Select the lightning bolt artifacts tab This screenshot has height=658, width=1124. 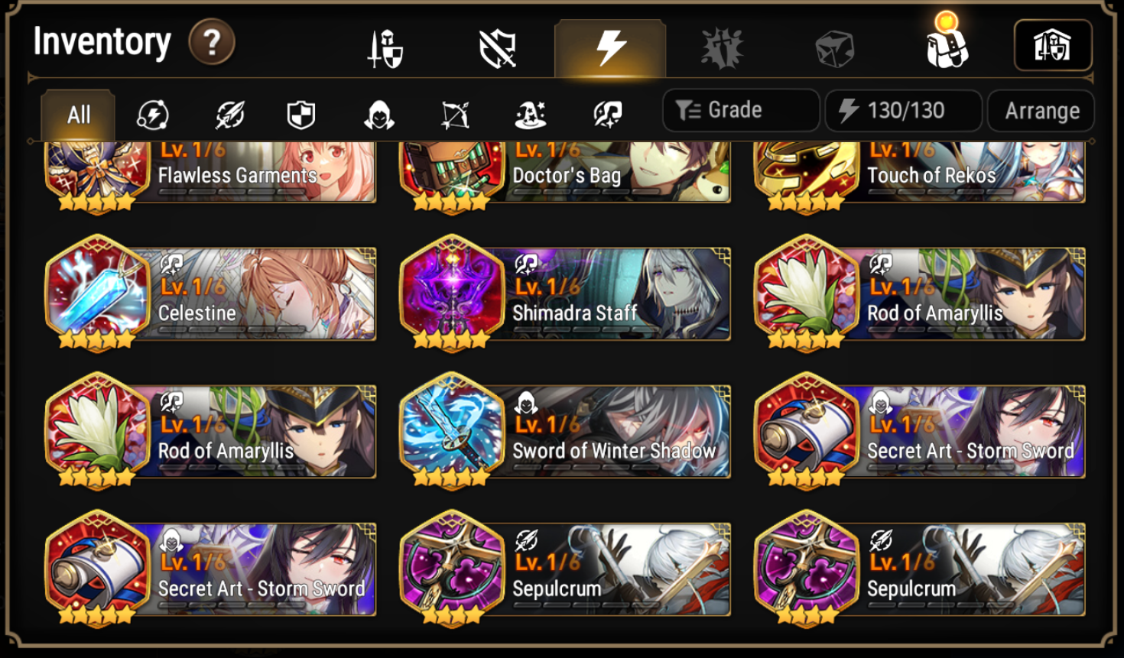coord(610,48)
